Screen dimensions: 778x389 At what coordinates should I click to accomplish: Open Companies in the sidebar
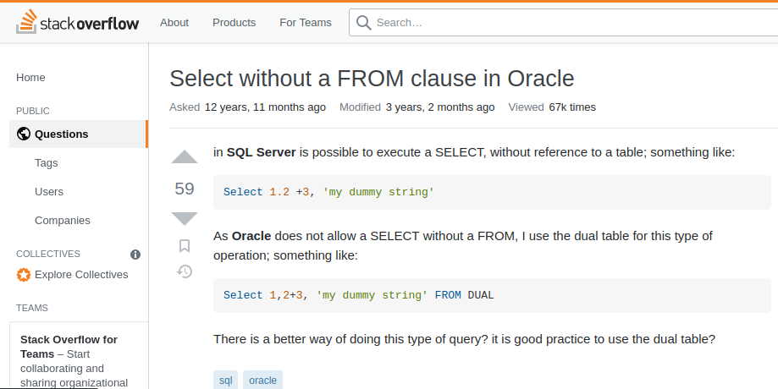pyautogui.click(x=63, y=221)
